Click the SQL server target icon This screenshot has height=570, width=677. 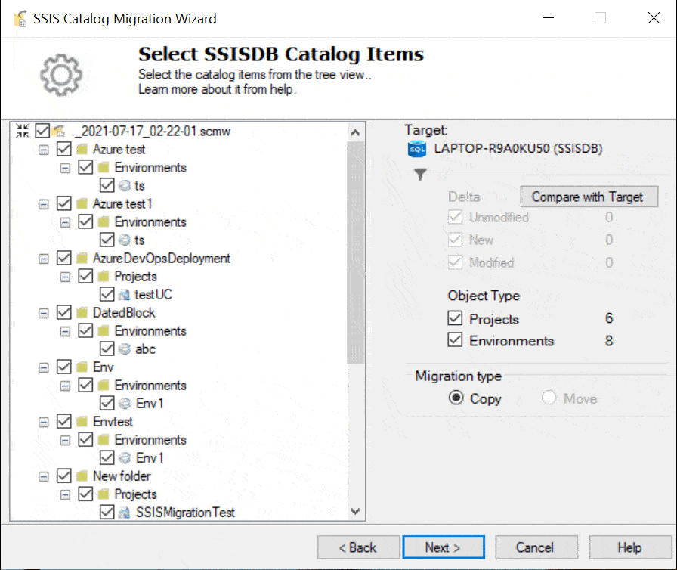pos(416,149)
